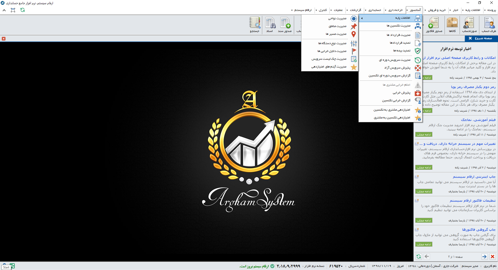Click the red first-aid پذیرش خرابی icon
This screenshot has width=498, height=270.
pos(418,93)
